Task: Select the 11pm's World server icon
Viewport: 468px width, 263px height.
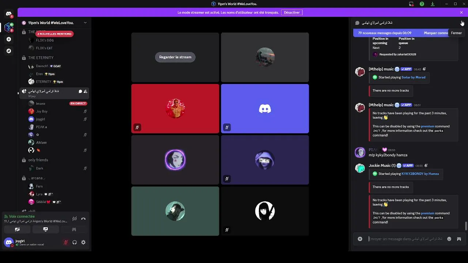Action: click(9, 27)
